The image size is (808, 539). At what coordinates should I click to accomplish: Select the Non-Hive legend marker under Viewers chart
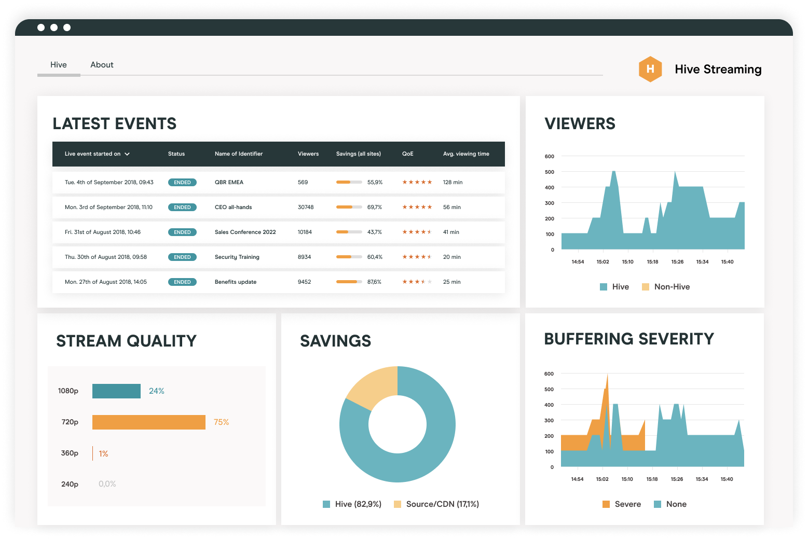point(645,286)
